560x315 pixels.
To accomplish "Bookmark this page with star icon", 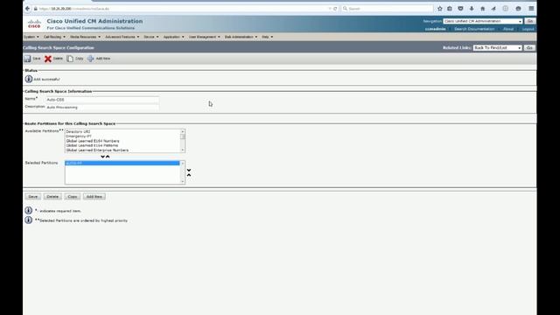I will coord(439,9).
